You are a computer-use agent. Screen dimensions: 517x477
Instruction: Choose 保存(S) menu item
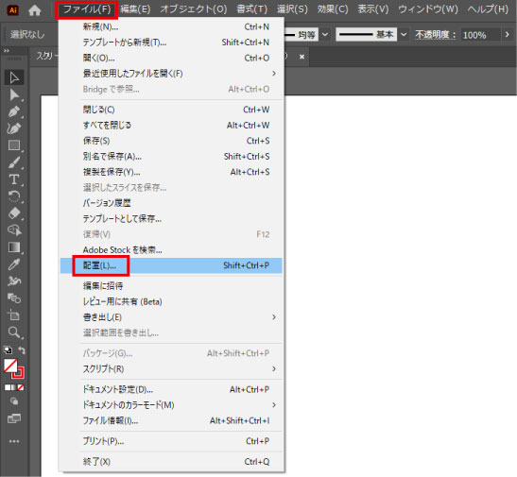point(171,141)
